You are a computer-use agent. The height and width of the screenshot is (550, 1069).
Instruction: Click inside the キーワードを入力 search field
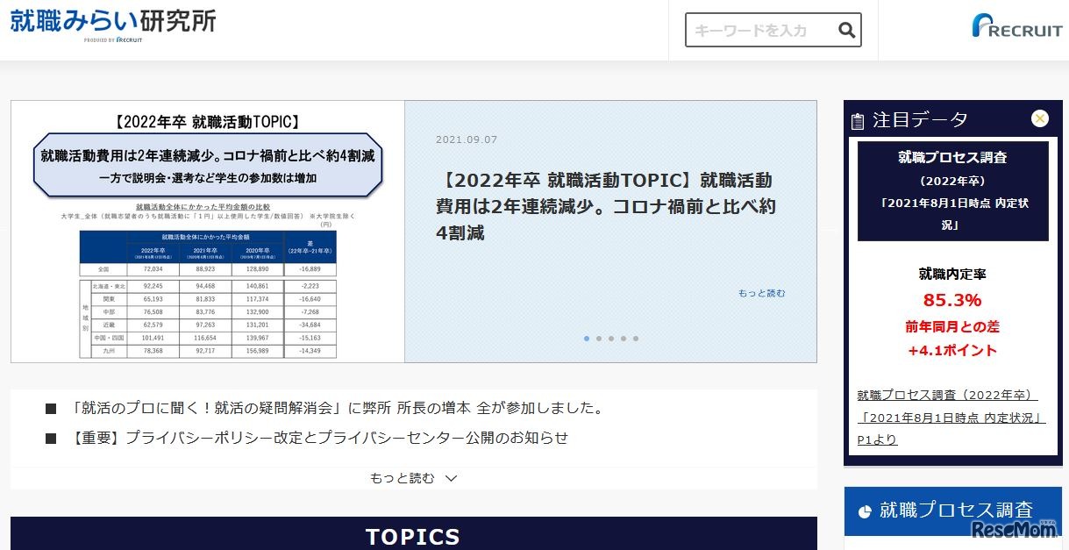pos(763,30)
